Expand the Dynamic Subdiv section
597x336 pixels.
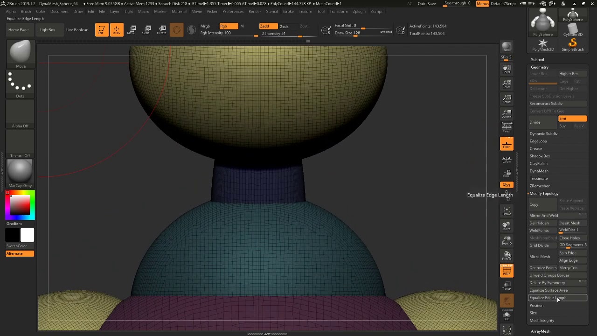tap(543, 133)
